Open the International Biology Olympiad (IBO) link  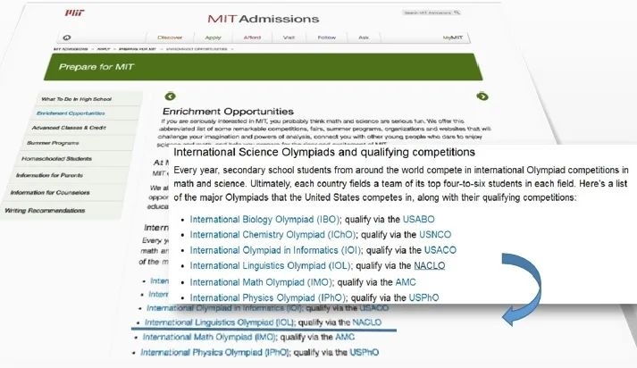coord(268,218)
